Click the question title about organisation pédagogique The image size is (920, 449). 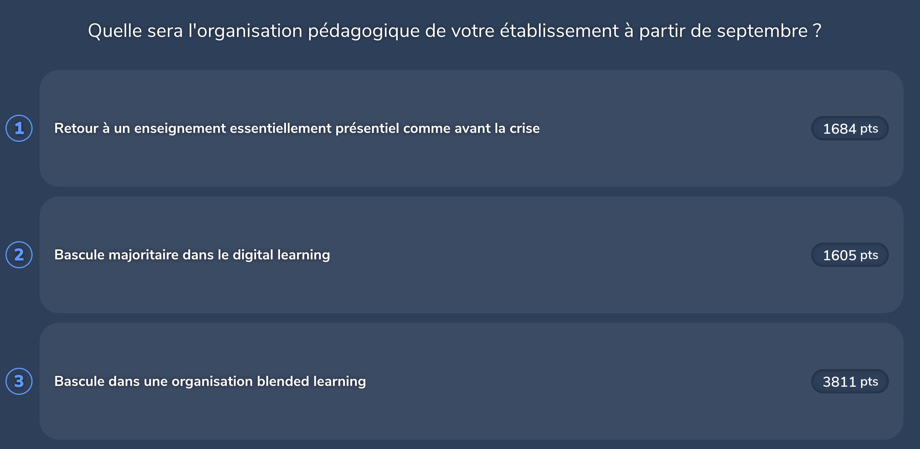(454, 31)
